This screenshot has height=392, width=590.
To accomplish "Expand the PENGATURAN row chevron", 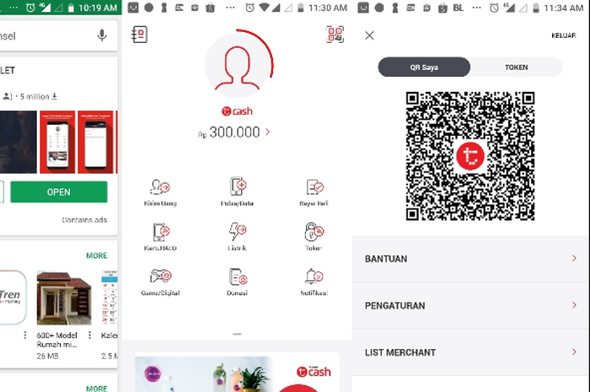I will click(x=574, y=305).
